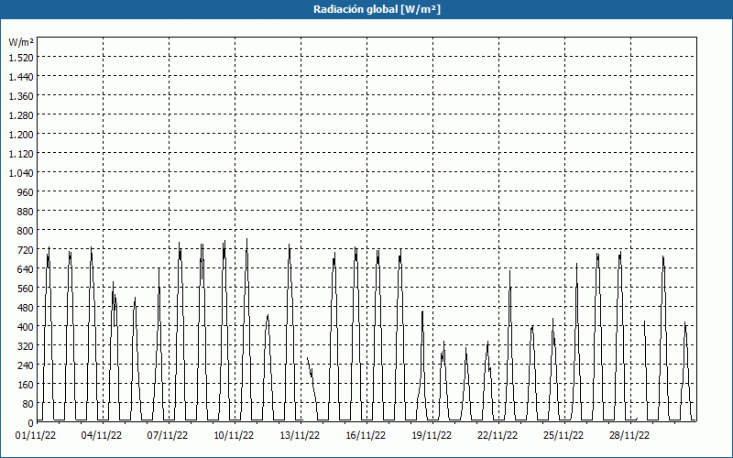Select the 28/11/22 date label

coord(629,436)
